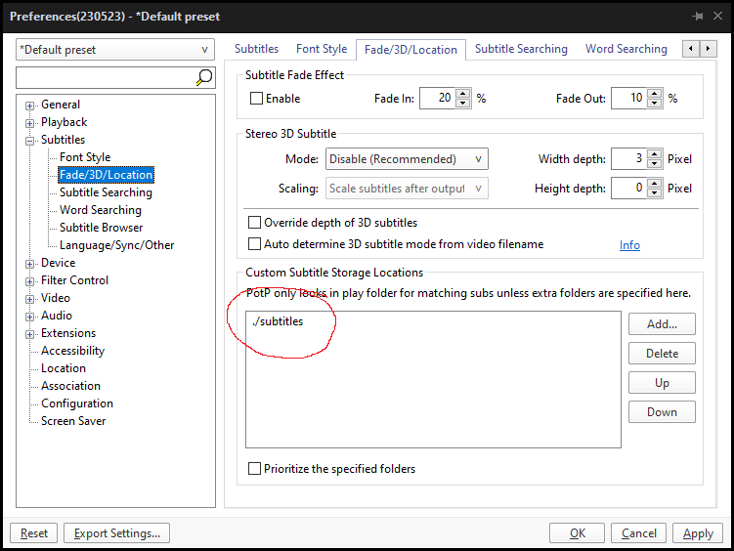Decrease the Height depth value
Image resolution: width=734 pixels, height=551 pixels.
655,192
